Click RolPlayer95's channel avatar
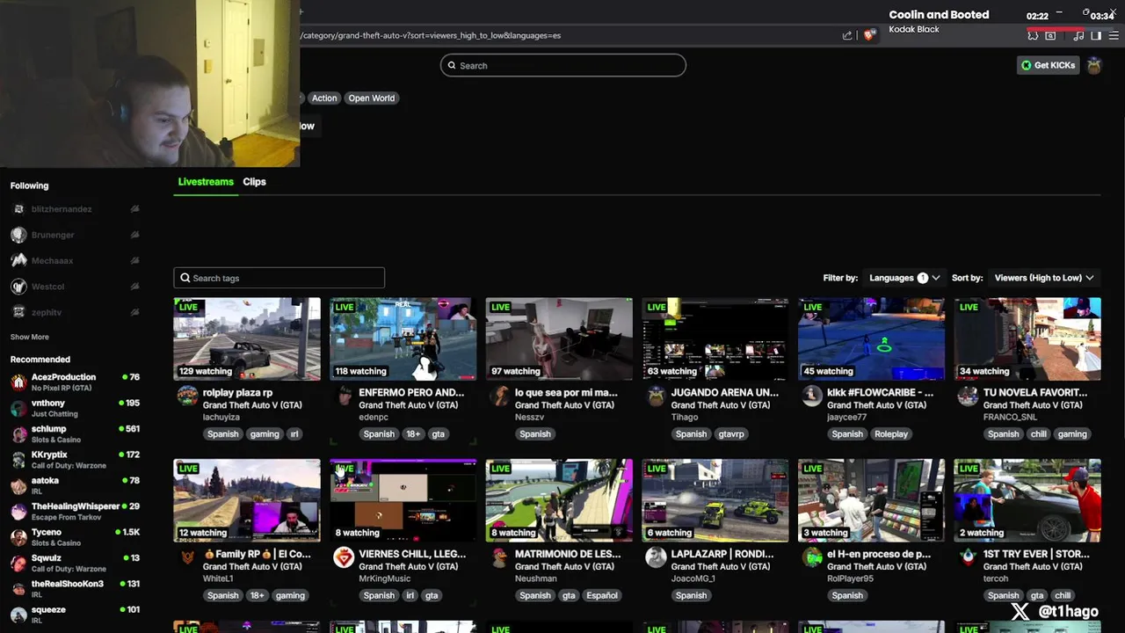The height and width of the screenshot is (633, 1125). click(x=812, y=557)
